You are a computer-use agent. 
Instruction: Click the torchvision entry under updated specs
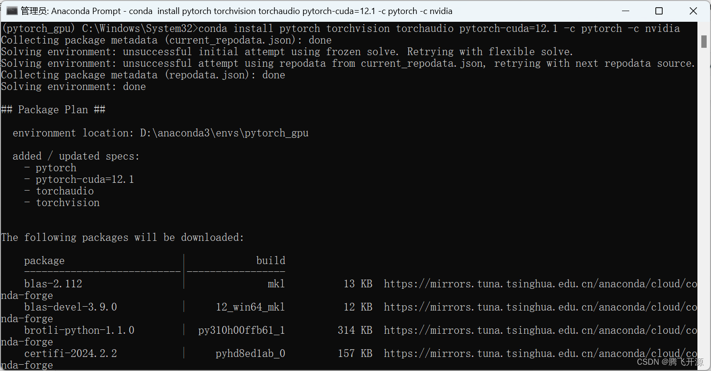[68, 202]
